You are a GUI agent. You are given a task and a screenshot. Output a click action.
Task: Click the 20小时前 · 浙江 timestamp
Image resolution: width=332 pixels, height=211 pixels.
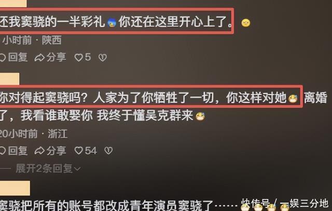coord(33,134)
